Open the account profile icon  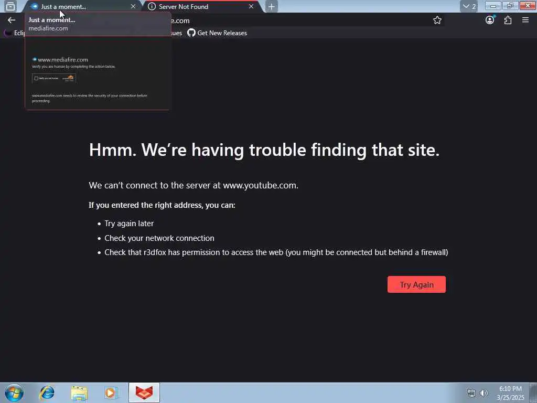[x=490, y=20]
